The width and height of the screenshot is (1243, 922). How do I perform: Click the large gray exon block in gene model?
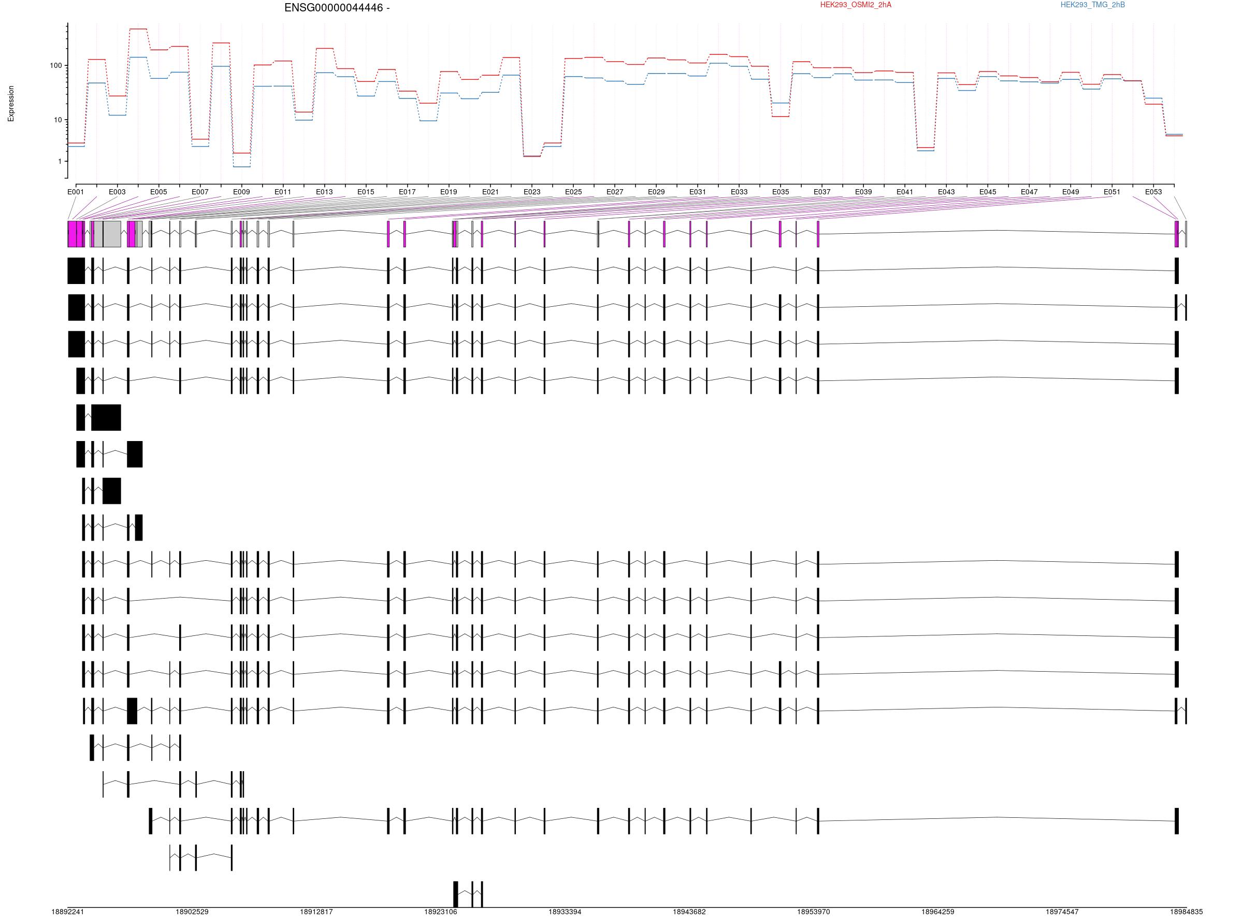point(111,234)
